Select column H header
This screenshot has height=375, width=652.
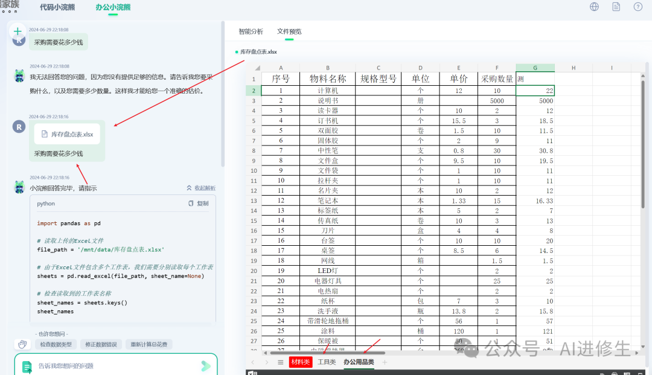point(574,68)
